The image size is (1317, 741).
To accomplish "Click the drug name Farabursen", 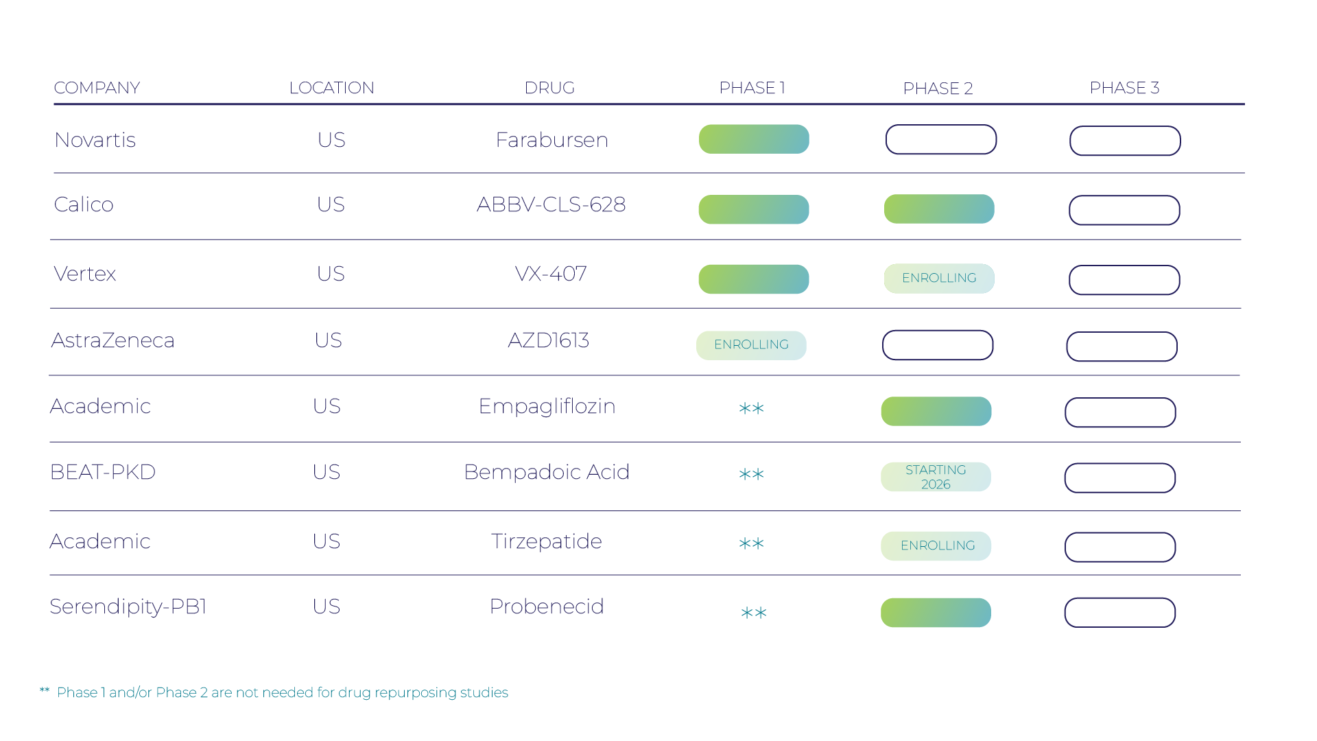I will 551,140.
